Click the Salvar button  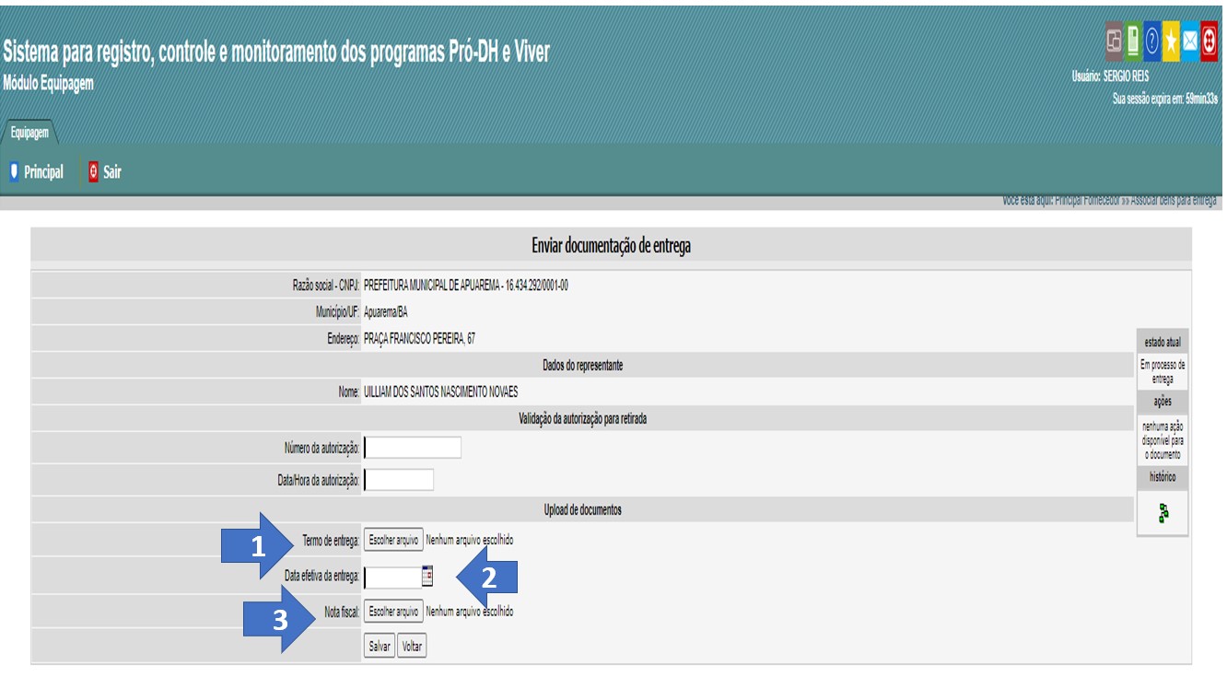[x=380, y=647]
